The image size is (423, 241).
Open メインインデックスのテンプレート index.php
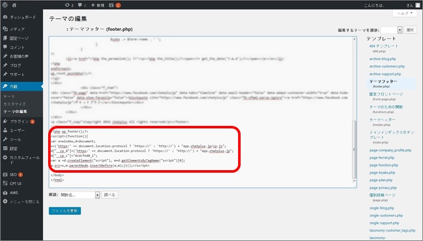click(x=392, y=135)
